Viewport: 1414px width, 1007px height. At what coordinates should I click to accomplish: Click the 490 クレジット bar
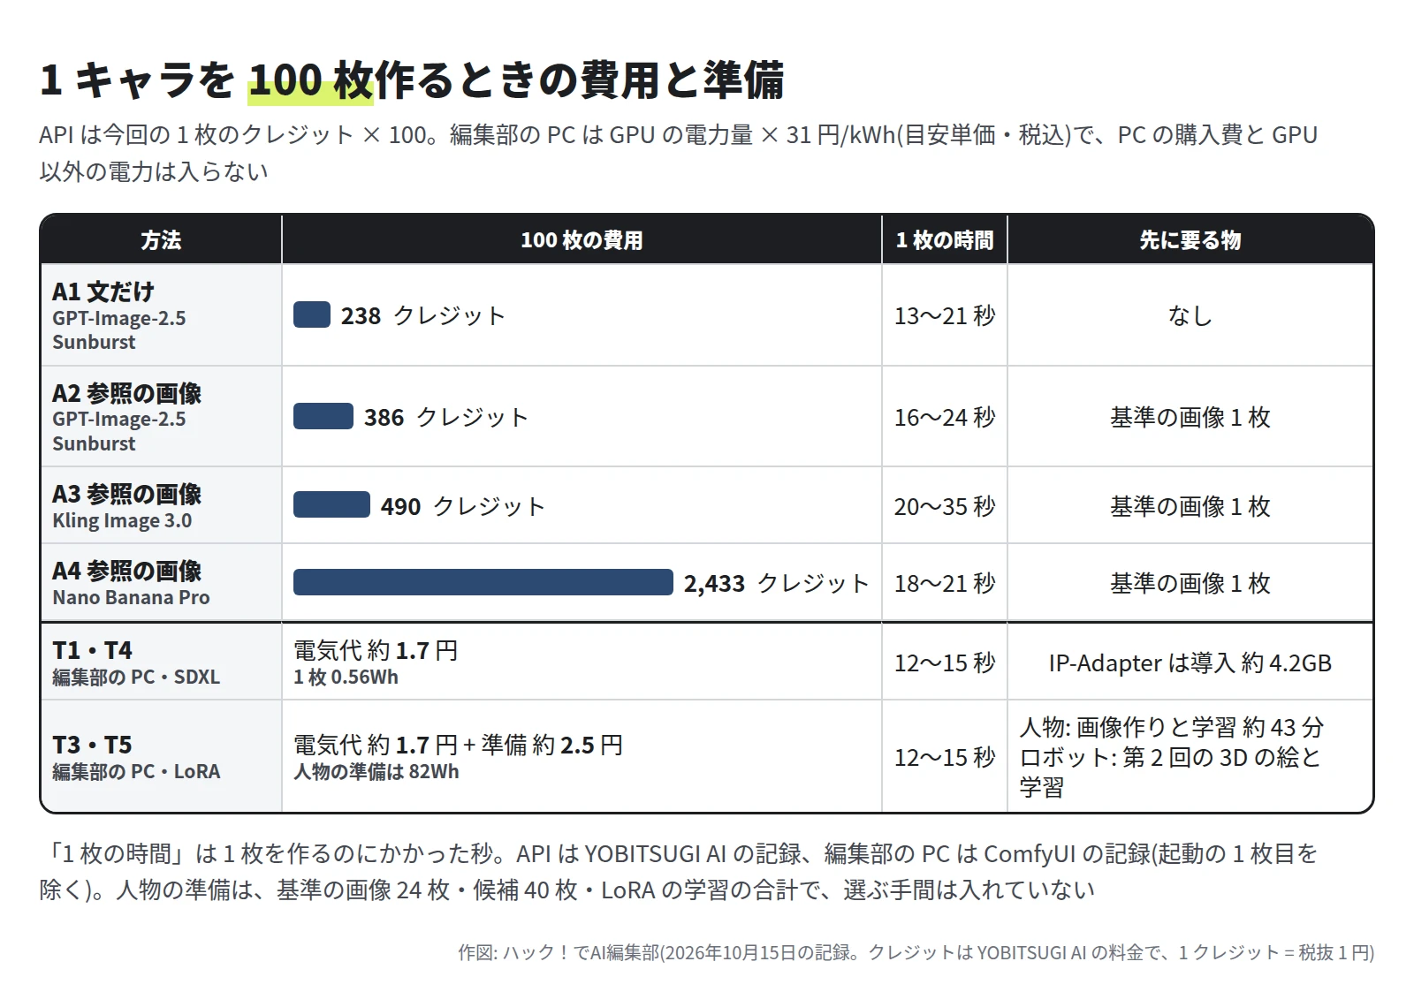click(331, 505)
